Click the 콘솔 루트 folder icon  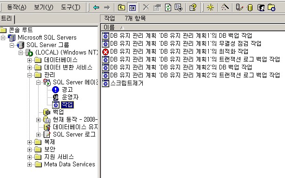click(x=3, y=30)
